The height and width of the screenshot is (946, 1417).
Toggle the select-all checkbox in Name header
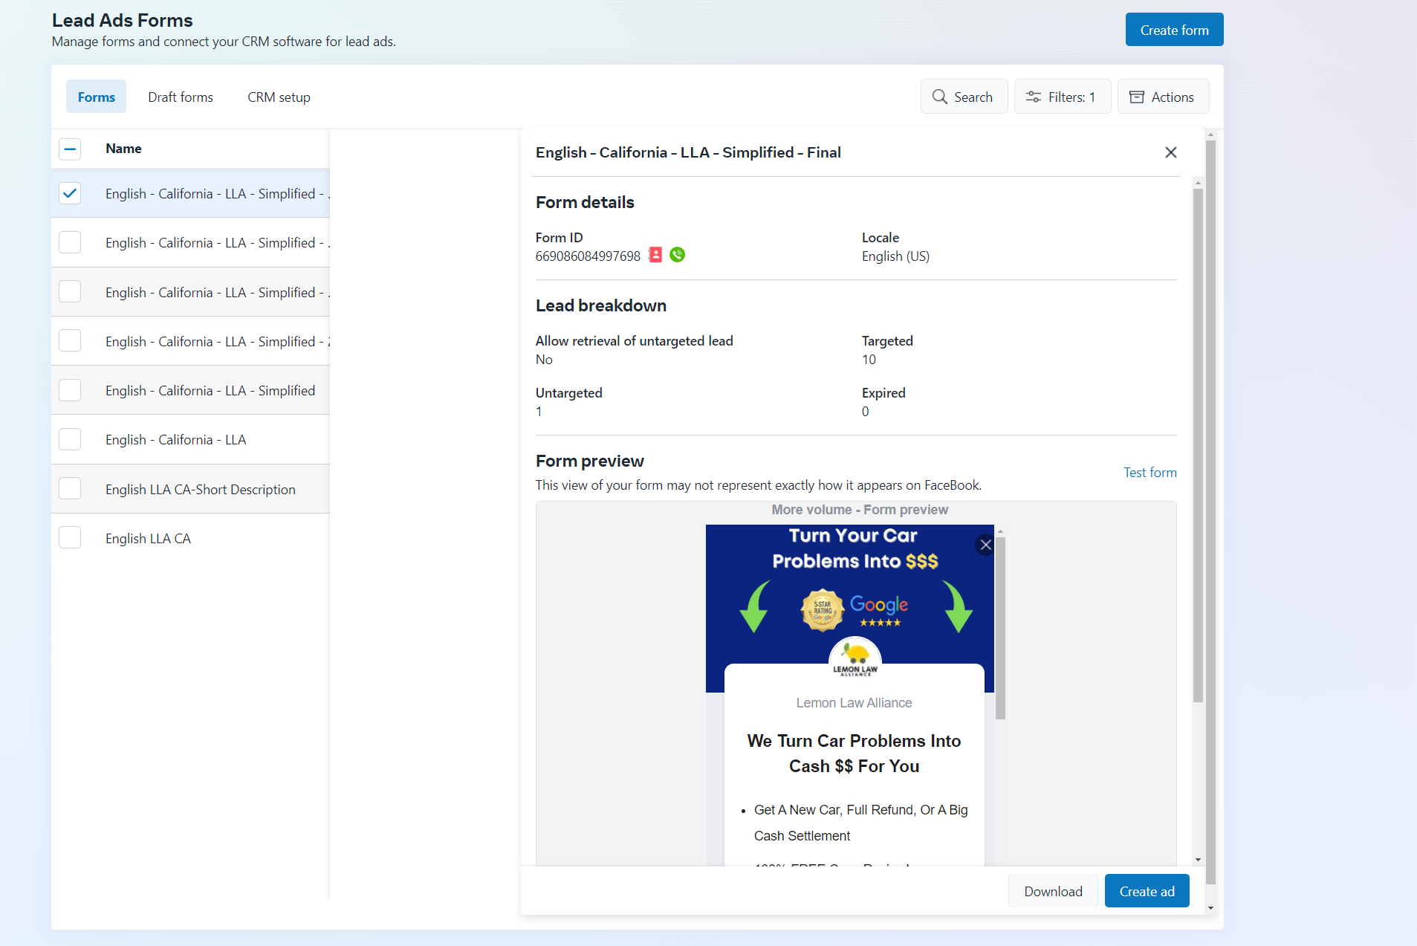point(70,149)
